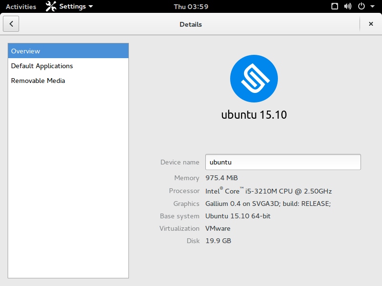Open the clock Thu 03:59 calendar
This screenshot has height=286, width=382.
pyautogui.click(x=191, y=7)
